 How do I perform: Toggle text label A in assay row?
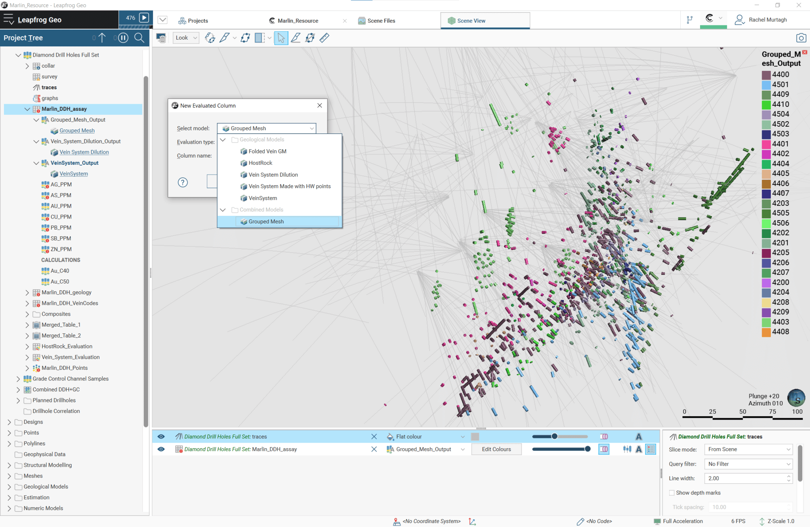pyautogui.click(x=639, y=449)
